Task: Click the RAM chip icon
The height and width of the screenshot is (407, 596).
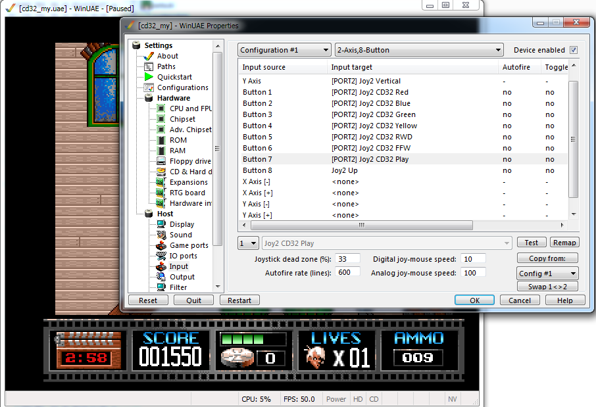Action: click(161, 151)
